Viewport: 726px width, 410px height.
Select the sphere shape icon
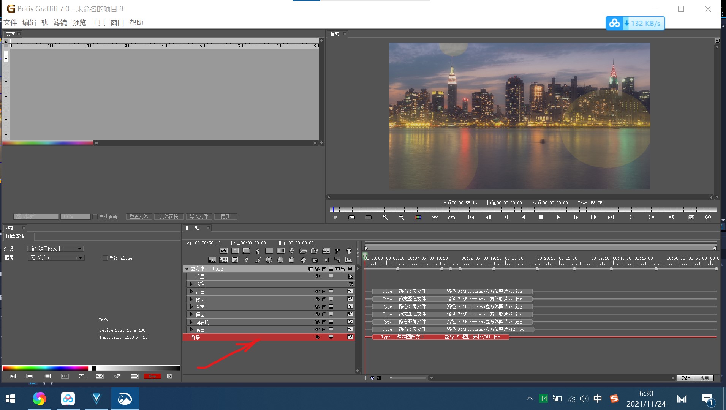coord(280,260)
